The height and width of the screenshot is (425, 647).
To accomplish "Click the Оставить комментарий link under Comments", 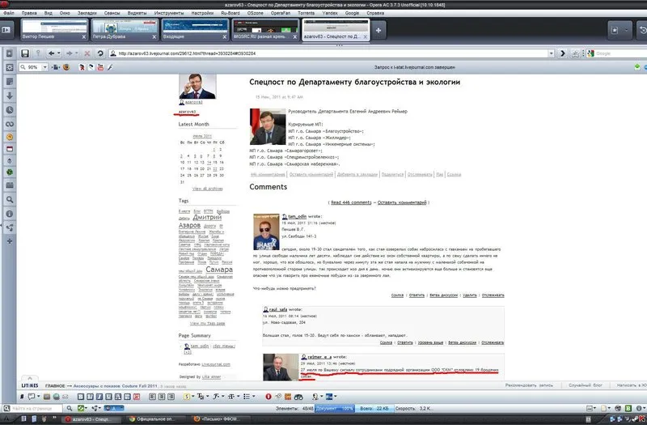I will click(402, 203).
